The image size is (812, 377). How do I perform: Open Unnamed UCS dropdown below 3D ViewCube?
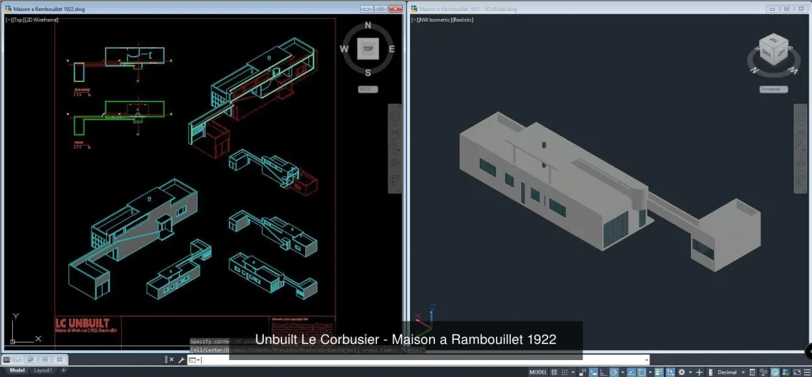(773, 89)
